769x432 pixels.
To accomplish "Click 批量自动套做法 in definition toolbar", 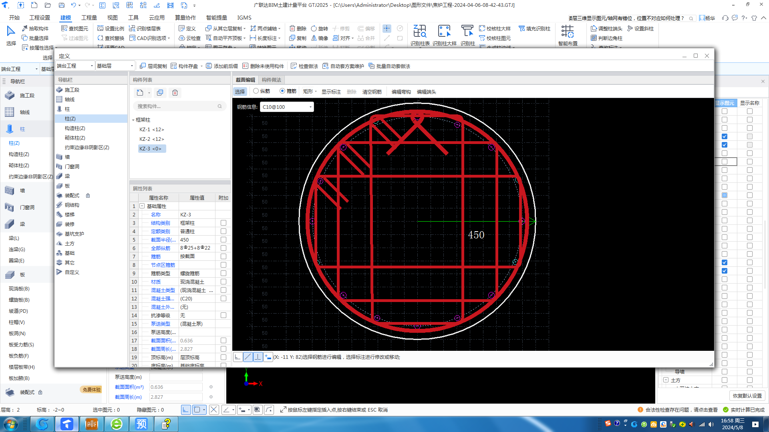I will click(x=389, y=66).
